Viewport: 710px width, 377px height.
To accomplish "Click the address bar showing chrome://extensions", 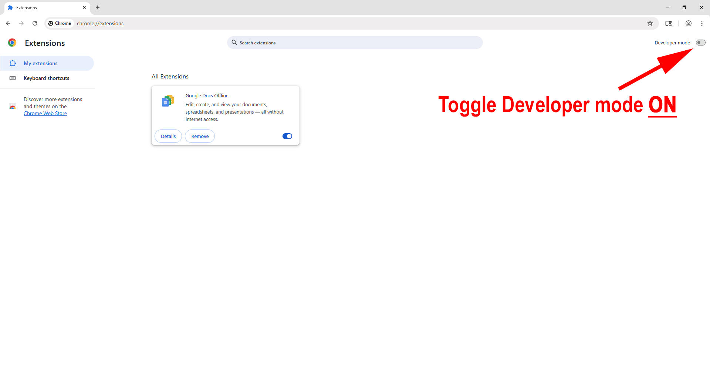I will (x=333, y=23).
